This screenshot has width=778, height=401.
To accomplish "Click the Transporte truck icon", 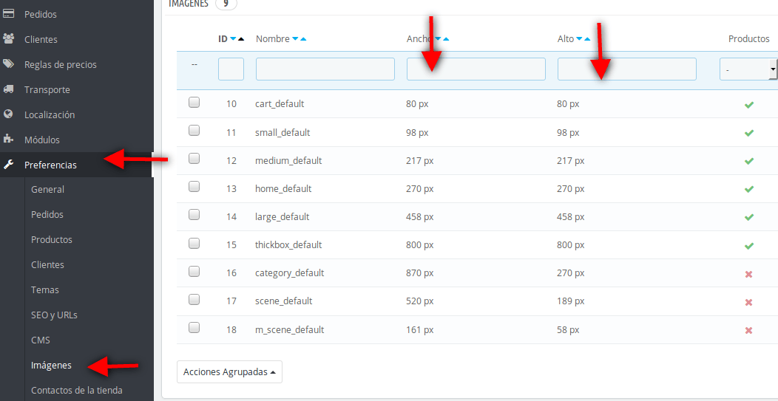I will [8, 89].
